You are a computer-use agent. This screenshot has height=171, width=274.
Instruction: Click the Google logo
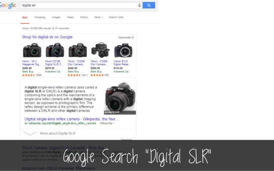coord(8,6)
